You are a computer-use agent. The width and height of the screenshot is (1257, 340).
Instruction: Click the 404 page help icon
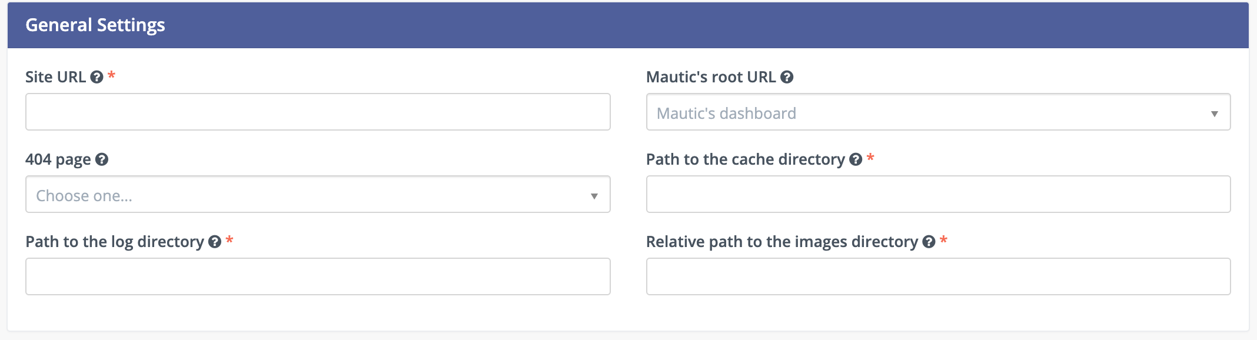[x=102, y=159]
